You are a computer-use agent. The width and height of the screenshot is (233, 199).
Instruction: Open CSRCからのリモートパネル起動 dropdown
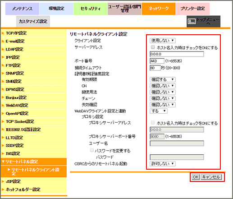[163, 164]
